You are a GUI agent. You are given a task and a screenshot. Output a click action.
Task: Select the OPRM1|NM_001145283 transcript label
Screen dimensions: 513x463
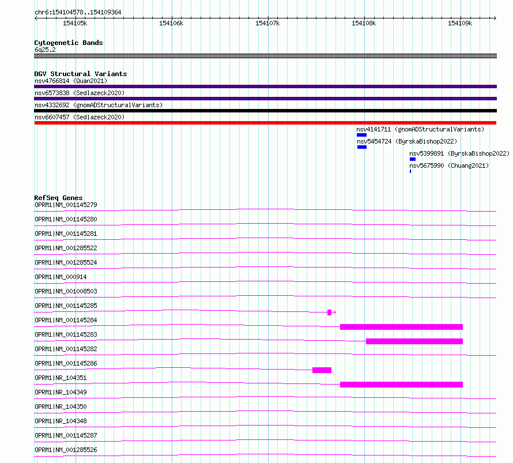(x=66, y=334)
